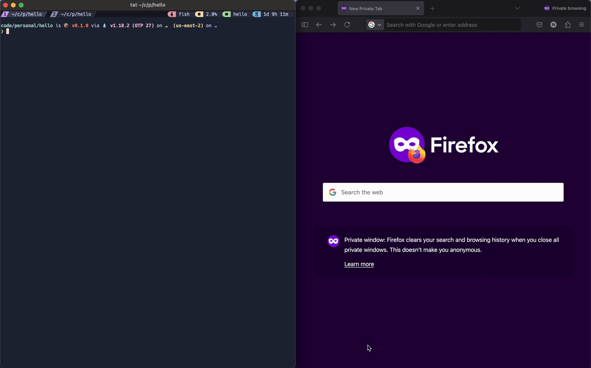The image size is (591, 368).
Task: Open the search engine dropdown in address bar
Action: 375,24
